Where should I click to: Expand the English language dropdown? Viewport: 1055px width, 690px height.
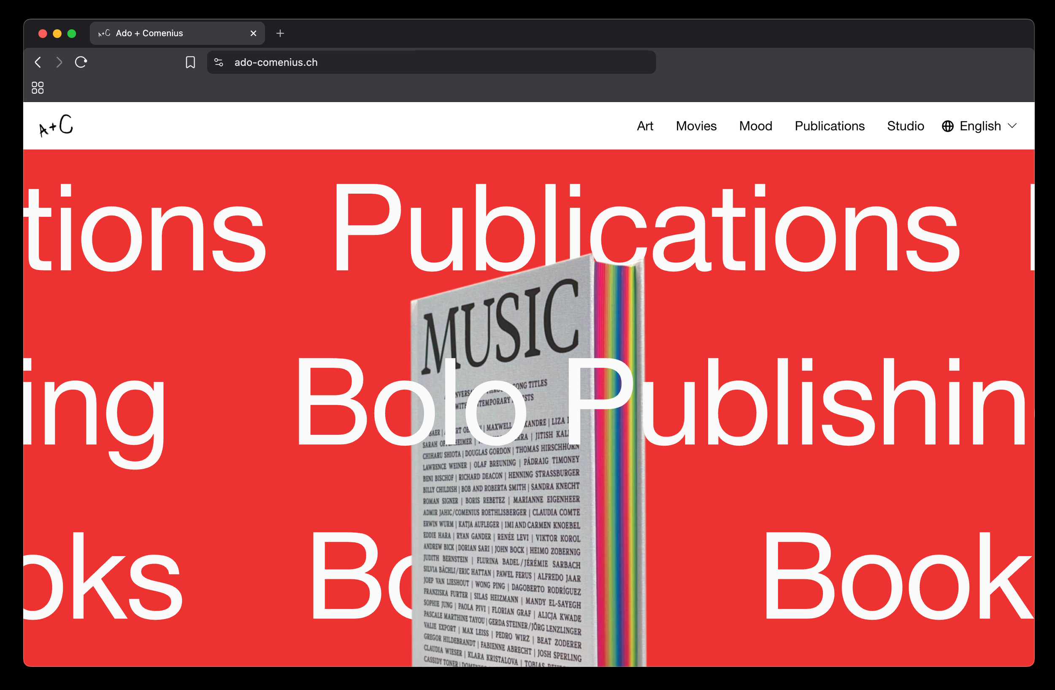(979, 126)
